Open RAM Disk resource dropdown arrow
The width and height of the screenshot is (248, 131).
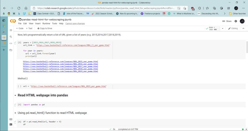[x=222, y=28]
